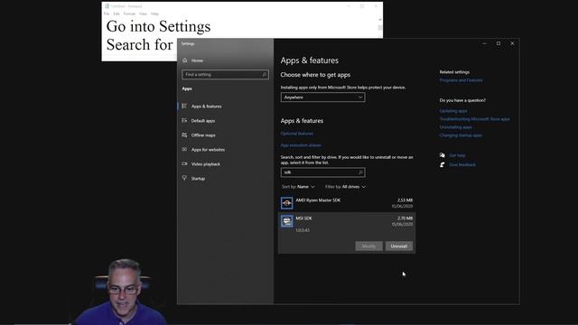The height and width of the screenshot is (325, 578).
Task: Click the Get help link
Action: point(457,155)
